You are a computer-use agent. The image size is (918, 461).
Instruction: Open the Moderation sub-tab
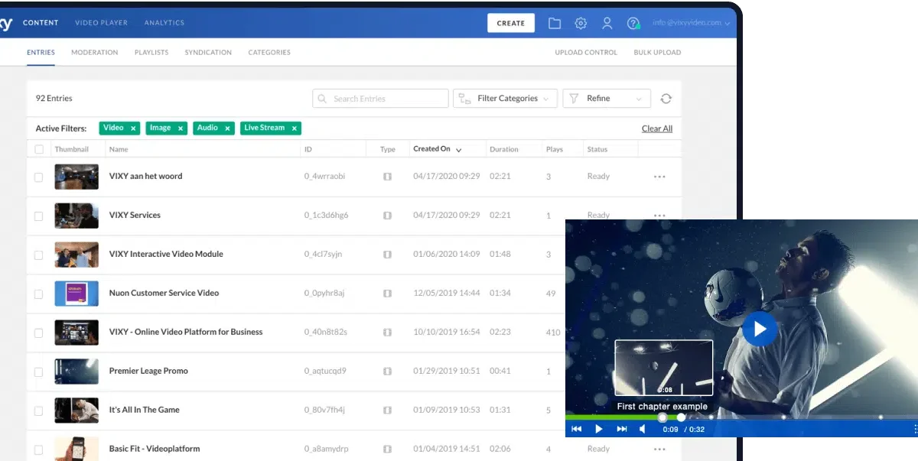pyautogui.click(x=95, y=53)
